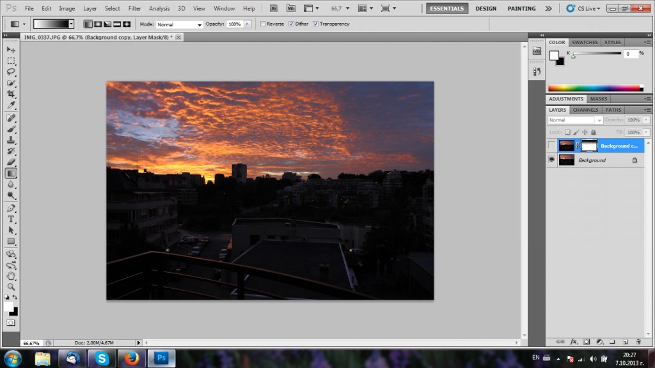Switch to the Design workspace

pyautogui.click(x=485, y=8)
